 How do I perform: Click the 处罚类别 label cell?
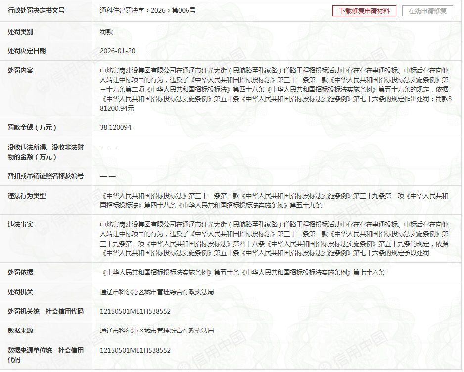(20, 32)
